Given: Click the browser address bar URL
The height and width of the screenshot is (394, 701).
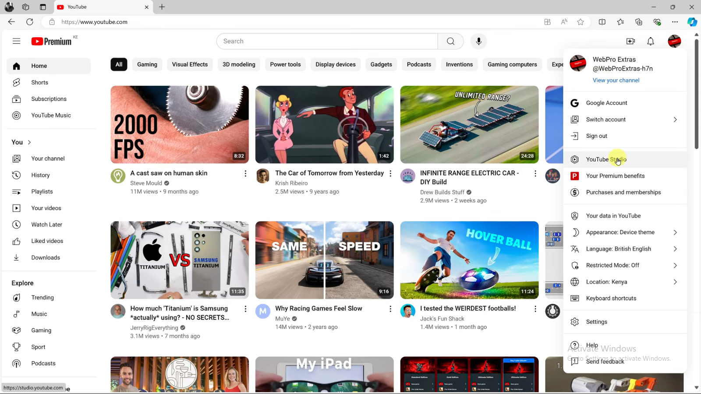Looking at the screenshot, I should [95, 22].
